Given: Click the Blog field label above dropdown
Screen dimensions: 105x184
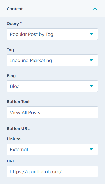Looking at the screenshot, I should pos(11,76).
